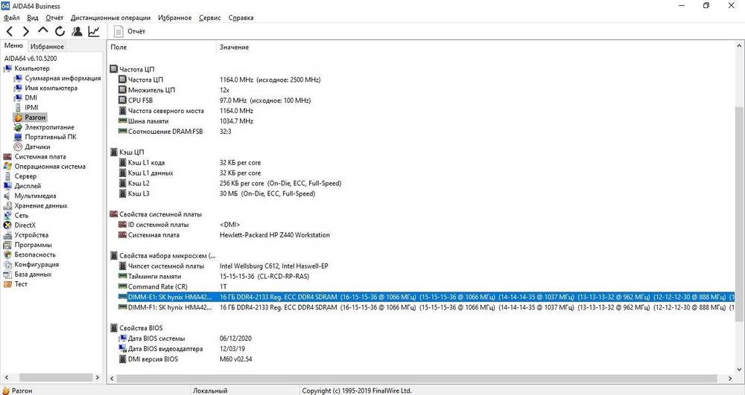Click the Дисплей monitor icon

point(7,186)
